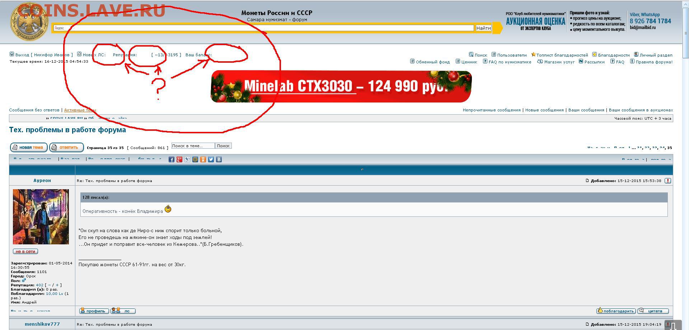689x330 pixels.
Task: Click the icon beside Новых ЛС
Action: click(79, 54)
